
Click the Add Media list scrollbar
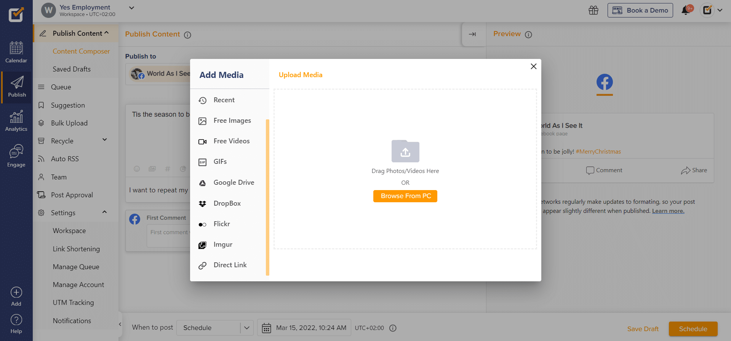point(267,197)
